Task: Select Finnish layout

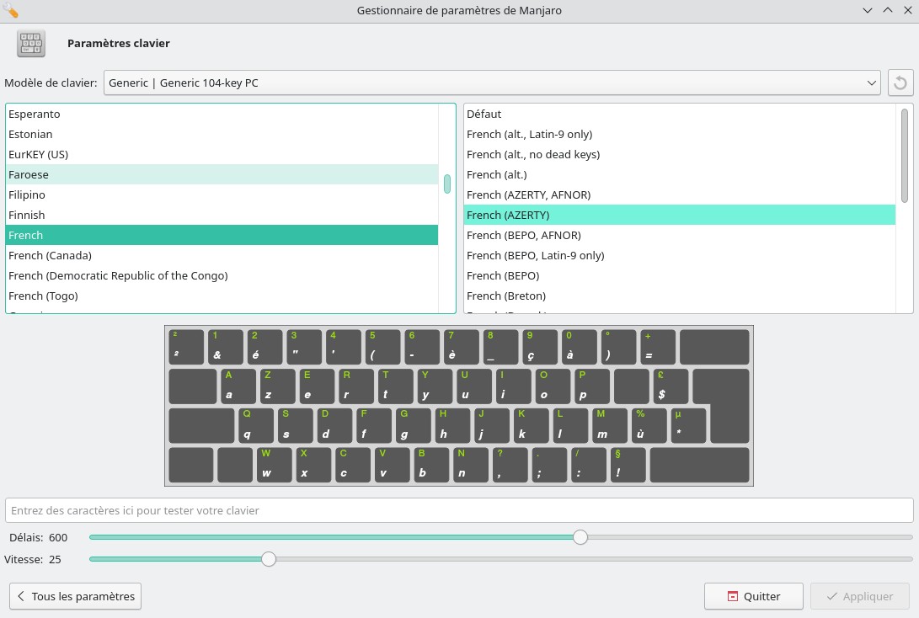Action: coord(222,215)
